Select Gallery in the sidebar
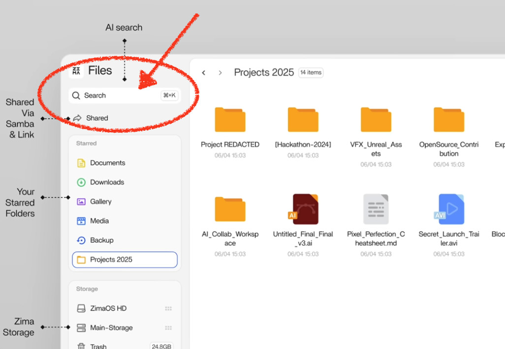The width and height of the screenshot is (505, 349). pos(100,202)
